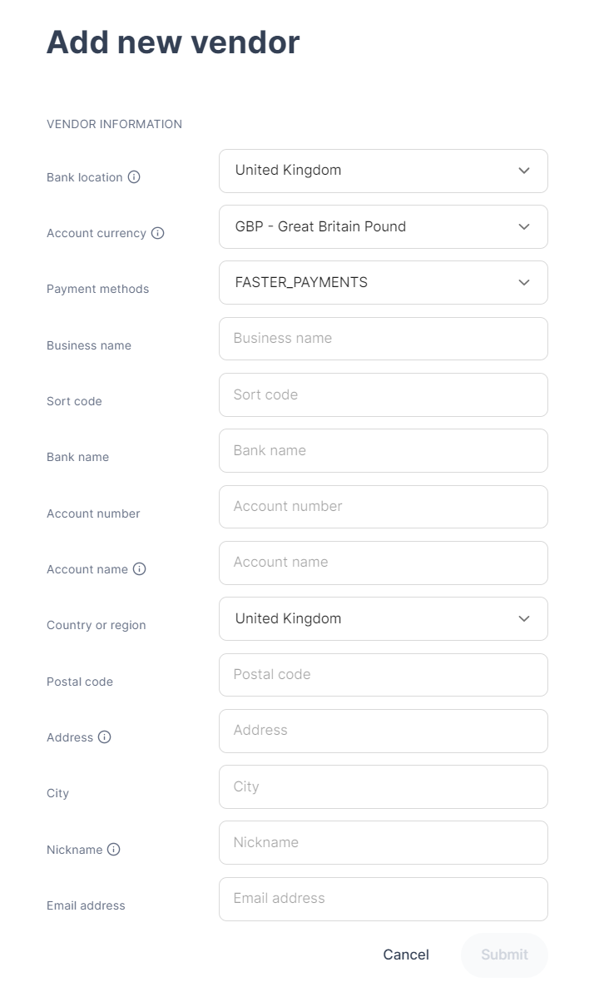604x982 pixels.
Task: Click the Business name input field
Action: coord(383,339)
